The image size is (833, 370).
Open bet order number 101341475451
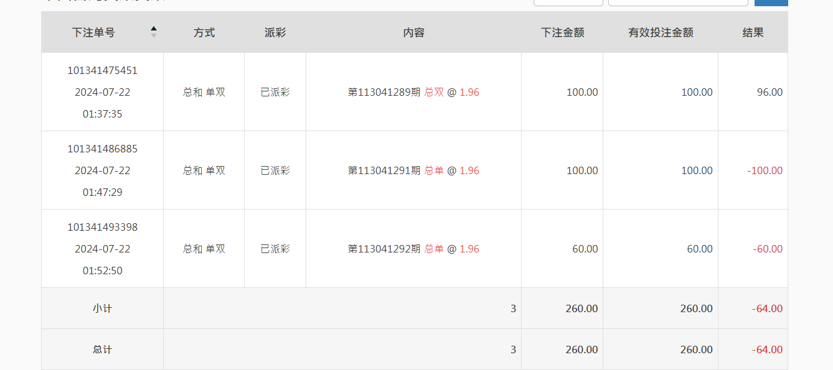coord(103,71)
